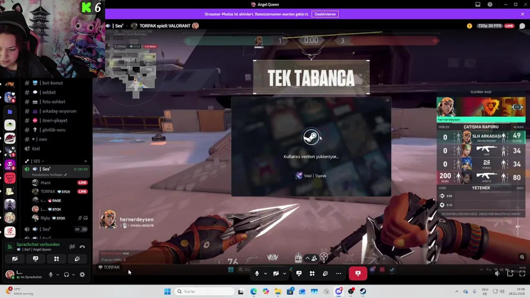Close the Steam loading overlay window
The image size is (530, 298).
tap(388, 100)
